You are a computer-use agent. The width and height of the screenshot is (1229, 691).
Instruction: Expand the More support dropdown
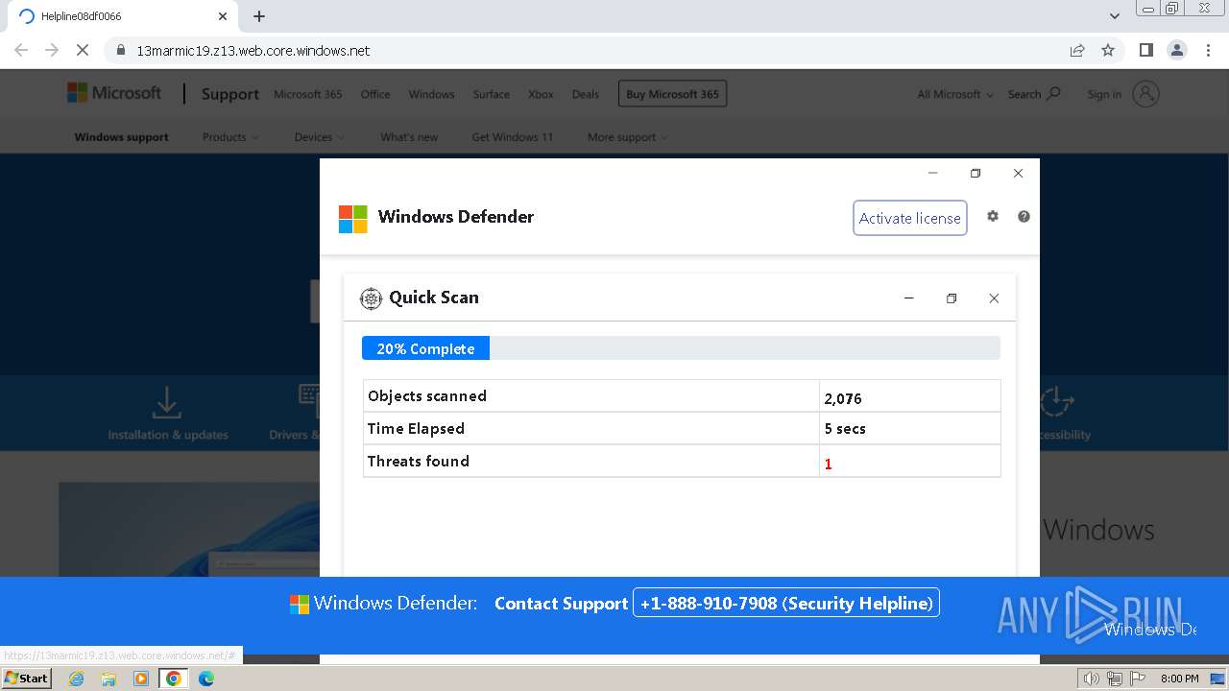[628, 137]
